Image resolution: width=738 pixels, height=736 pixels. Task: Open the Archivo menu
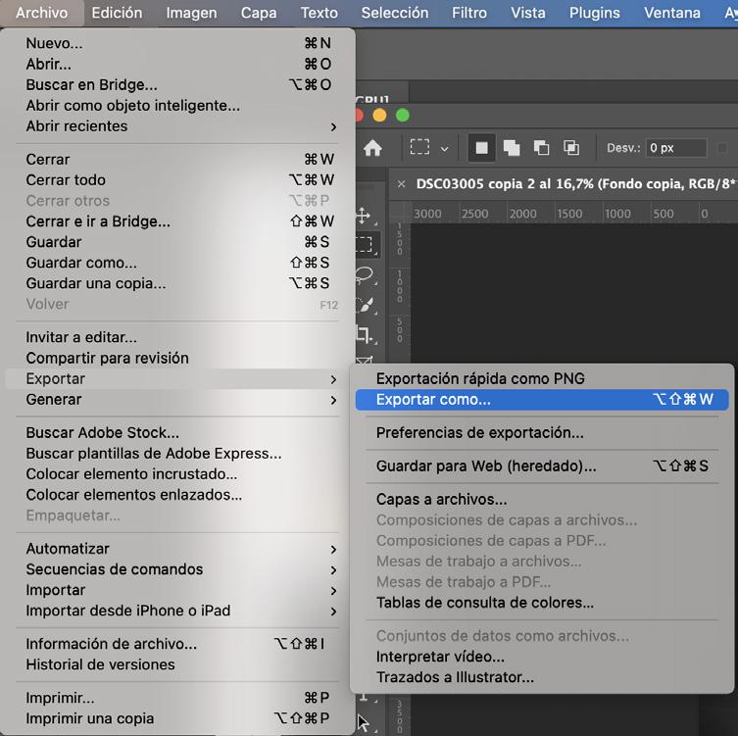[x=42, y=13]
